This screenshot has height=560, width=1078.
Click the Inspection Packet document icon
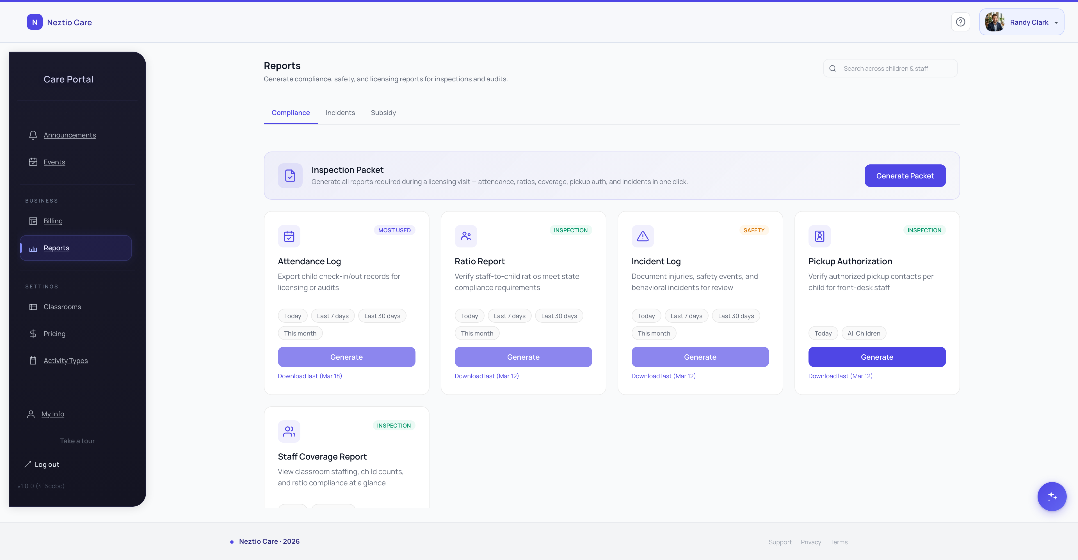[290, 175]
